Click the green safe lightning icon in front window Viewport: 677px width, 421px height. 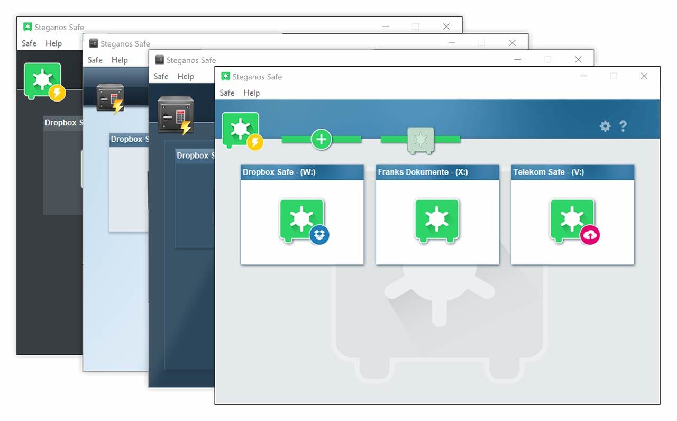(x=242, y=131)
